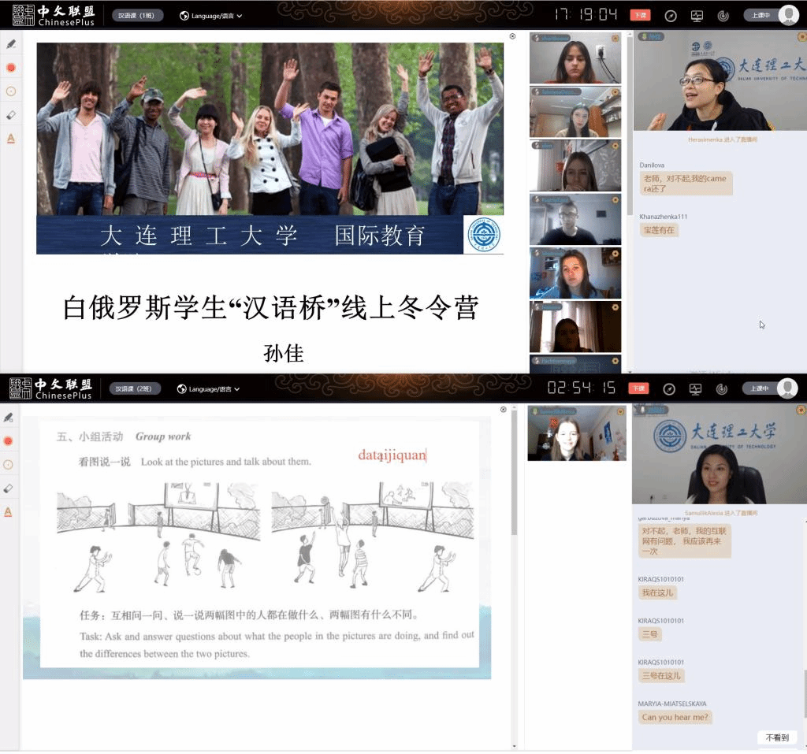Click the spiral target icon in bottom header

click(x=723, y=389)
